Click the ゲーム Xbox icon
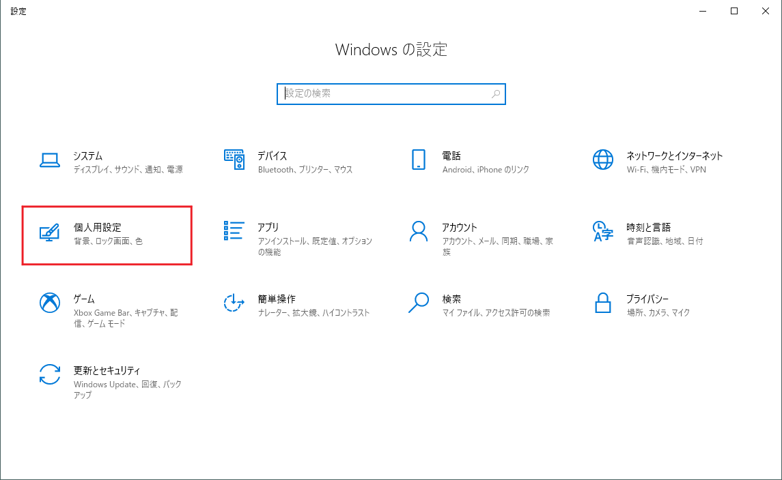 point(50,303)
